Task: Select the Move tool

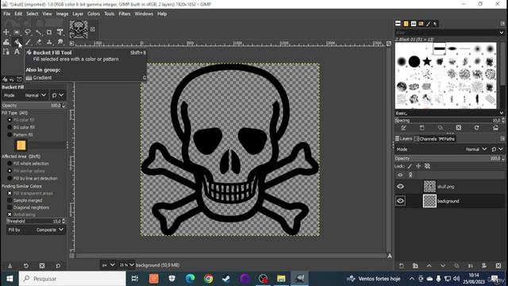Action: click(x=6, y=32)
